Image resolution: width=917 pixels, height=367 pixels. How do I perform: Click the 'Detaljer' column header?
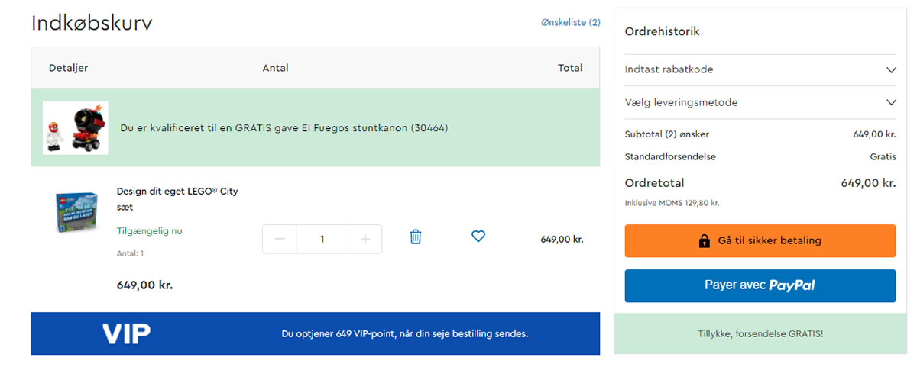68,68
